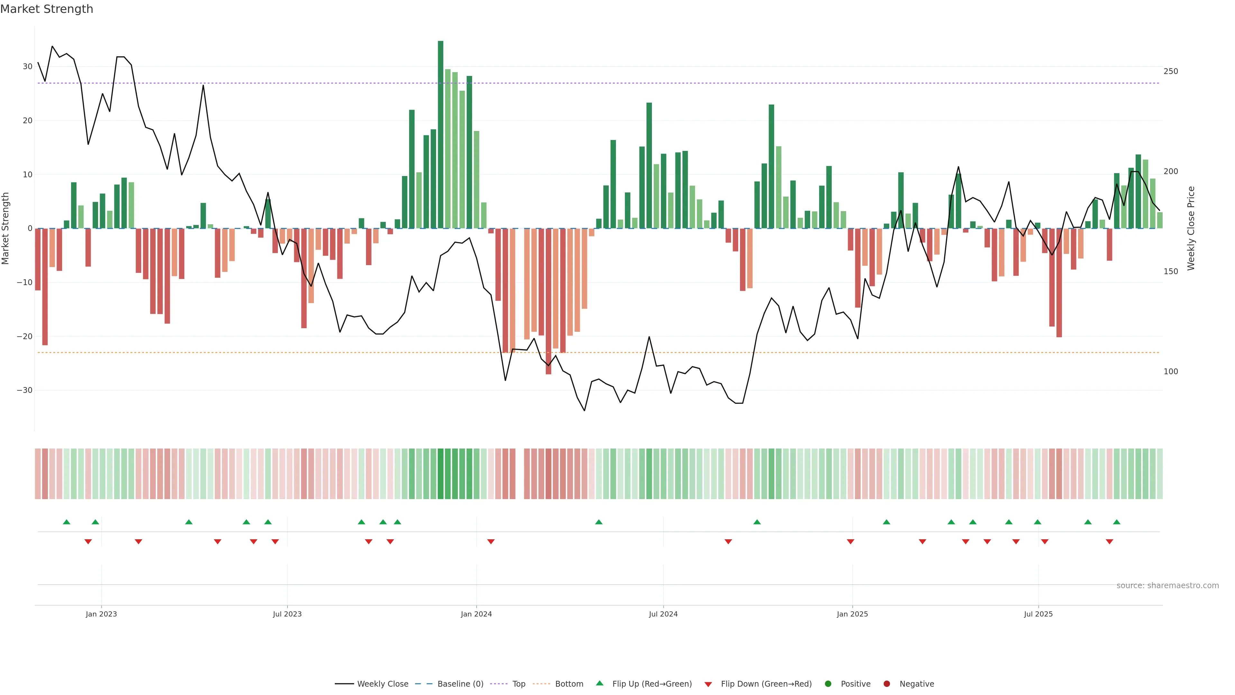The image size is (1235, 695).
Task: Click the Negative red dot legend icon
Action: [x=886, y=684]
